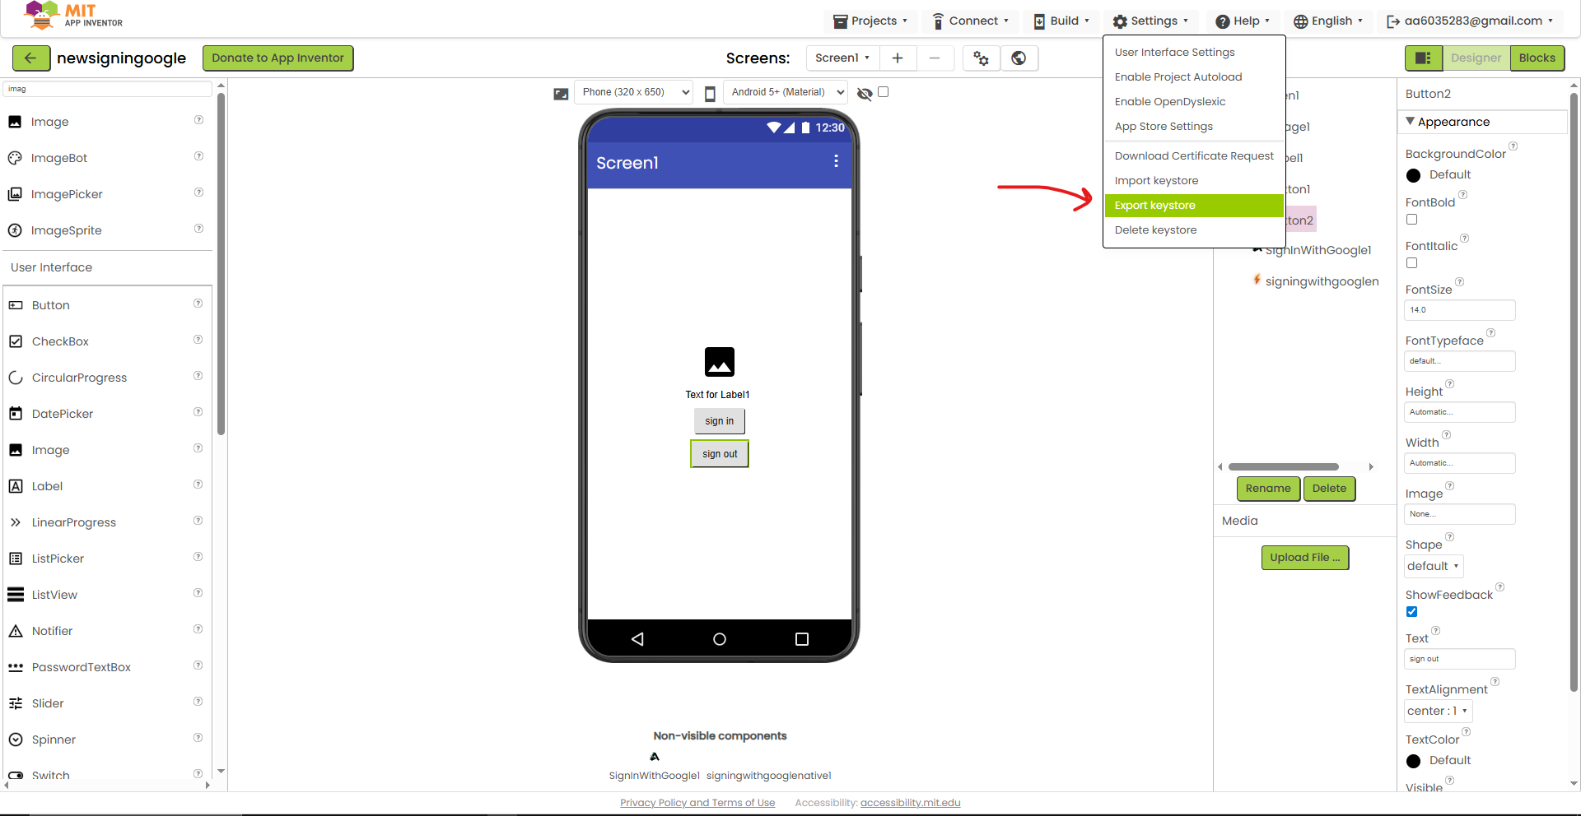Screen dimensions: 1581x816
Task: Open the TextAlignment center dropdown
Action: [x=1438, y=711]
